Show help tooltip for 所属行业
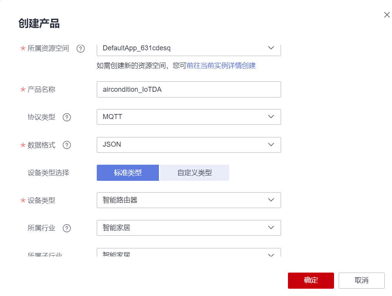Screen dimensions: 392x296 click(67, 228)
